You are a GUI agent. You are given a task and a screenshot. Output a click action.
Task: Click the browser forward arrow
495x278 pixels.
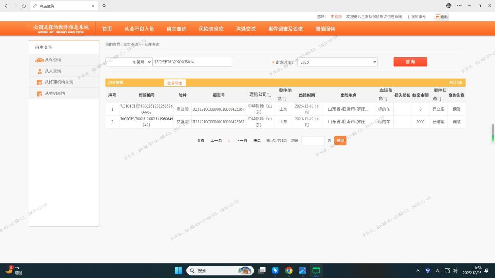(x=15, y=6)
